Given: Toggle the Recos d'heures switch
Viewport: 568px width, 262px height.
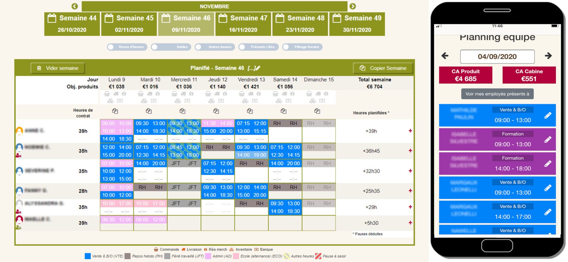Looking at the screenshot, I should click(127, 47).
